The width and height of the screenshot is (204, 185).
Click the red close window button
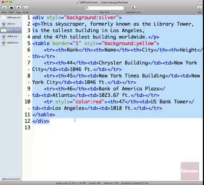[x=3, y=2]
